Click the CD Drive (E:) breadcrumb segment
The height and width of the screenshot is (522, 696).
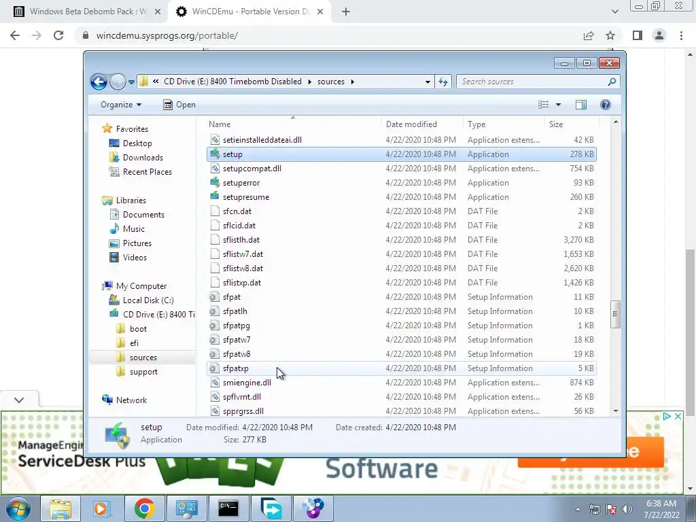click(x=232, y=82)
